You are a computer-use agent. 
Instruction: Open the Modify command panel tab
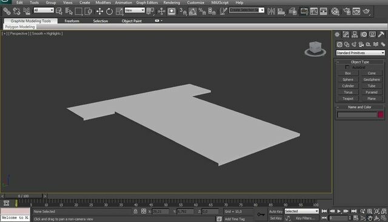(x=346, y=34)
